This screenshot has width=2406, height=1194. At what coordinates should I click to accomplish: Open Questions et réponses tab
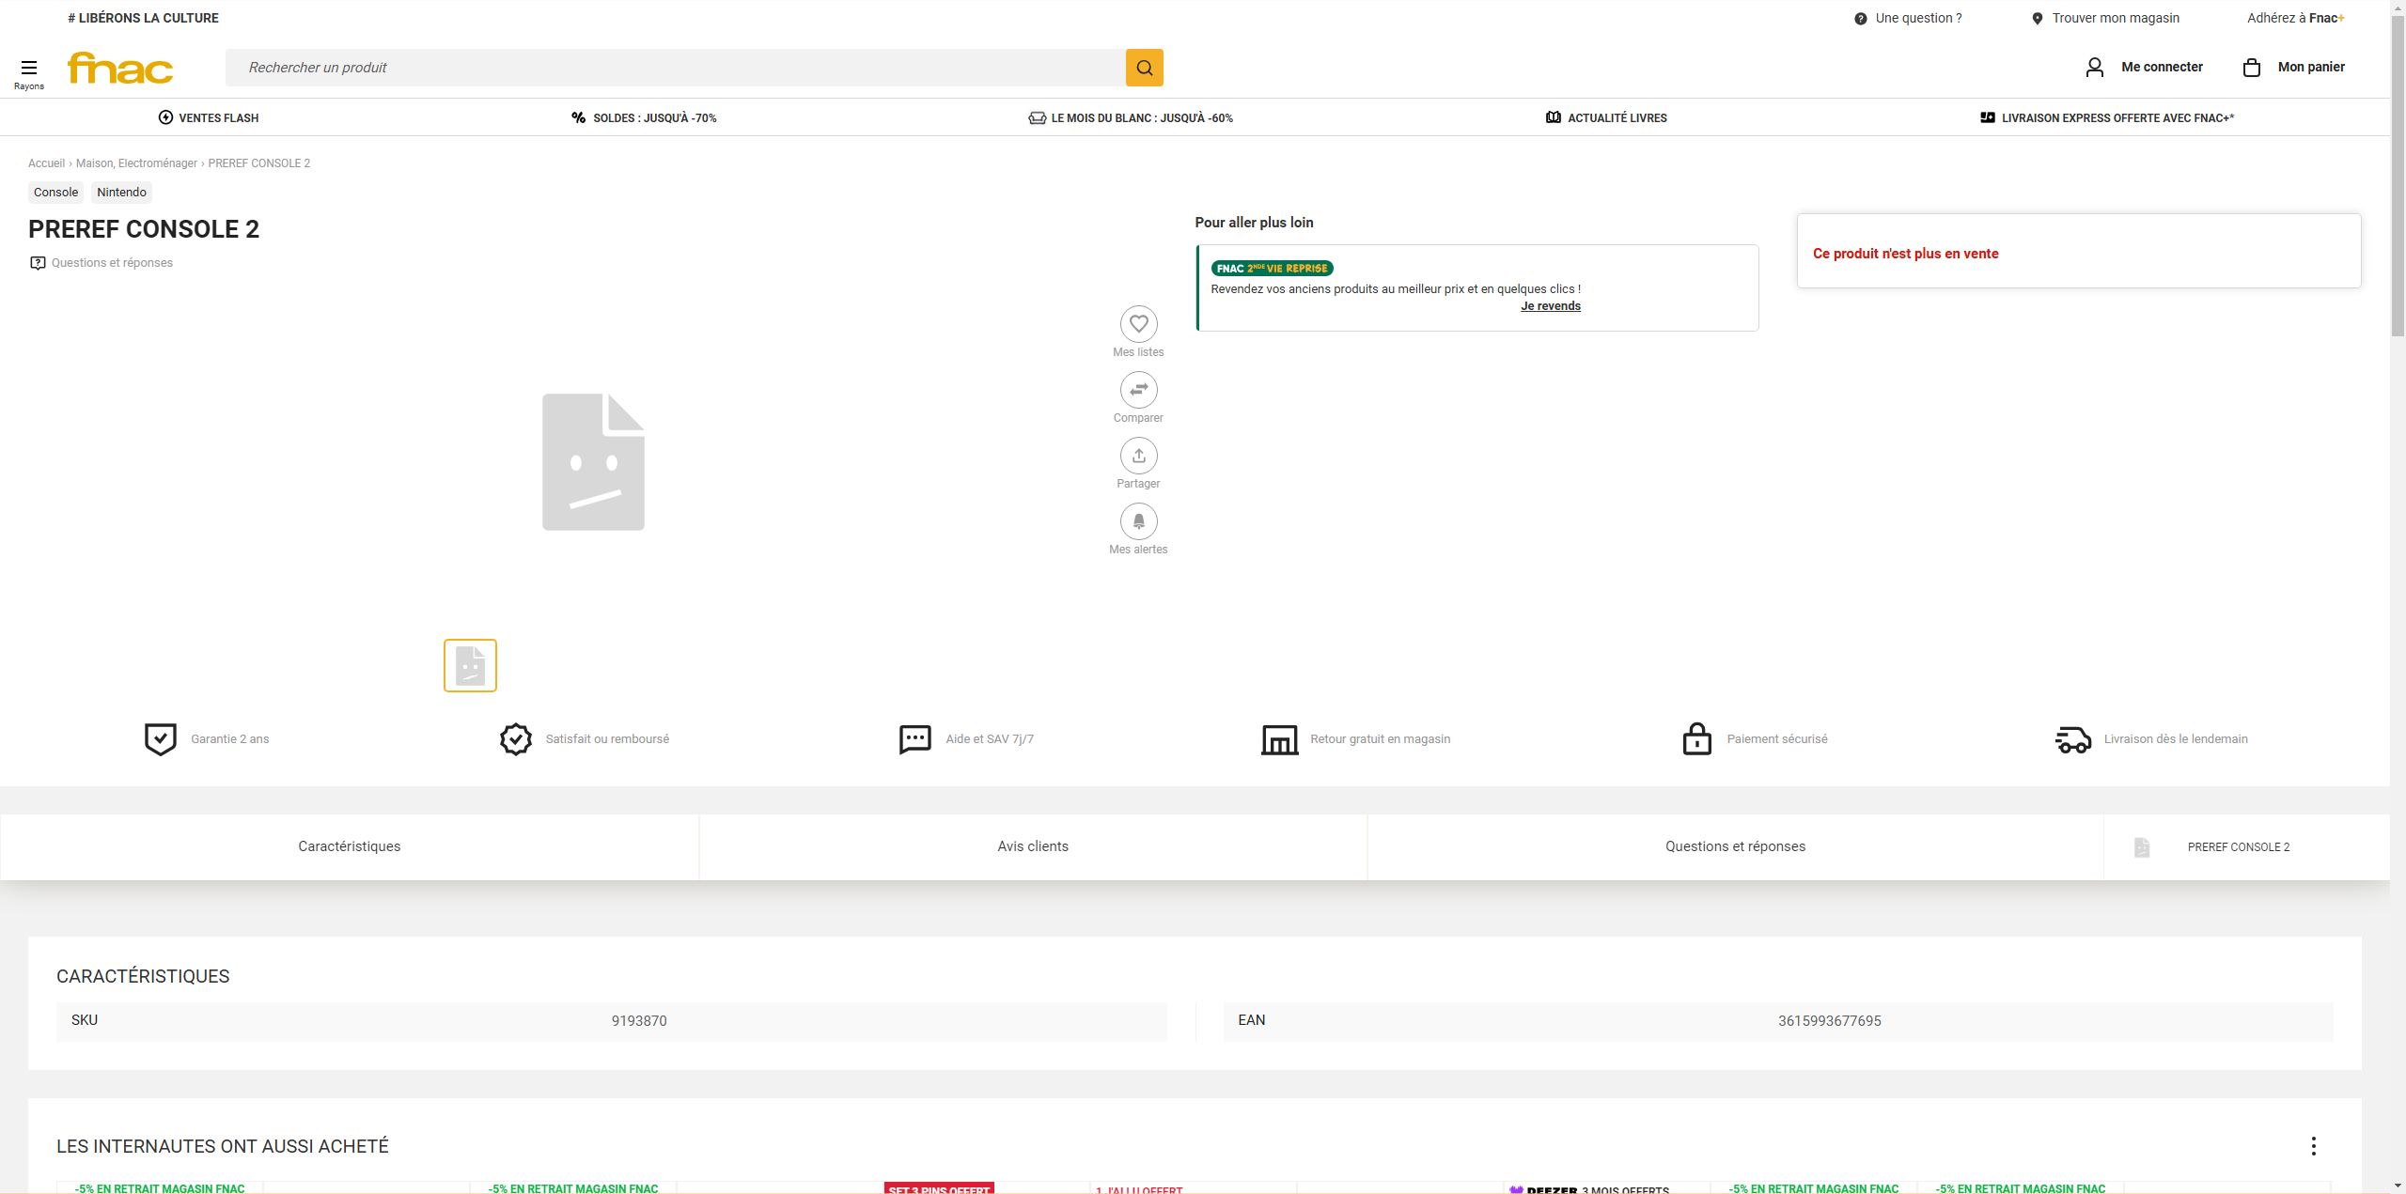pyautogui.click(x=1735, y=846)
